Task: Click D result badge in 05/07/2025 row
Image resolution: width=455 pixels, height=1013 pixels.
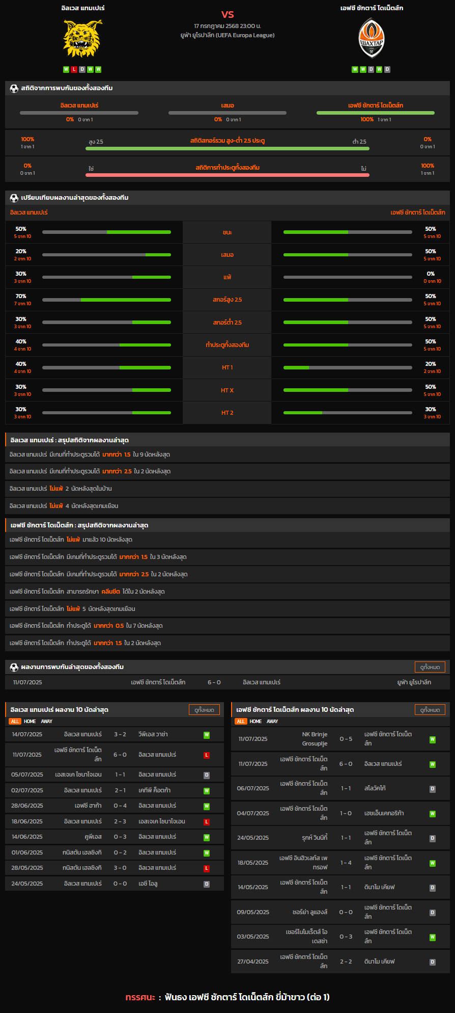Action: click(207, 775)
